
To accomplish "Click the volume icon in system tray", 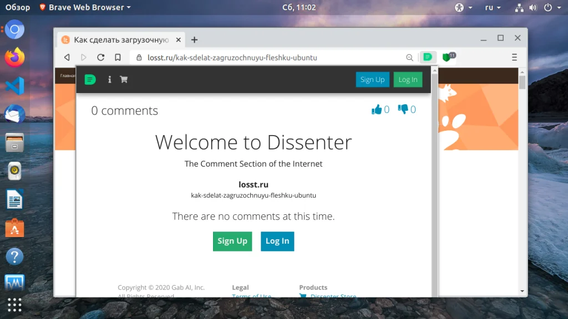I will coord(533,7).
